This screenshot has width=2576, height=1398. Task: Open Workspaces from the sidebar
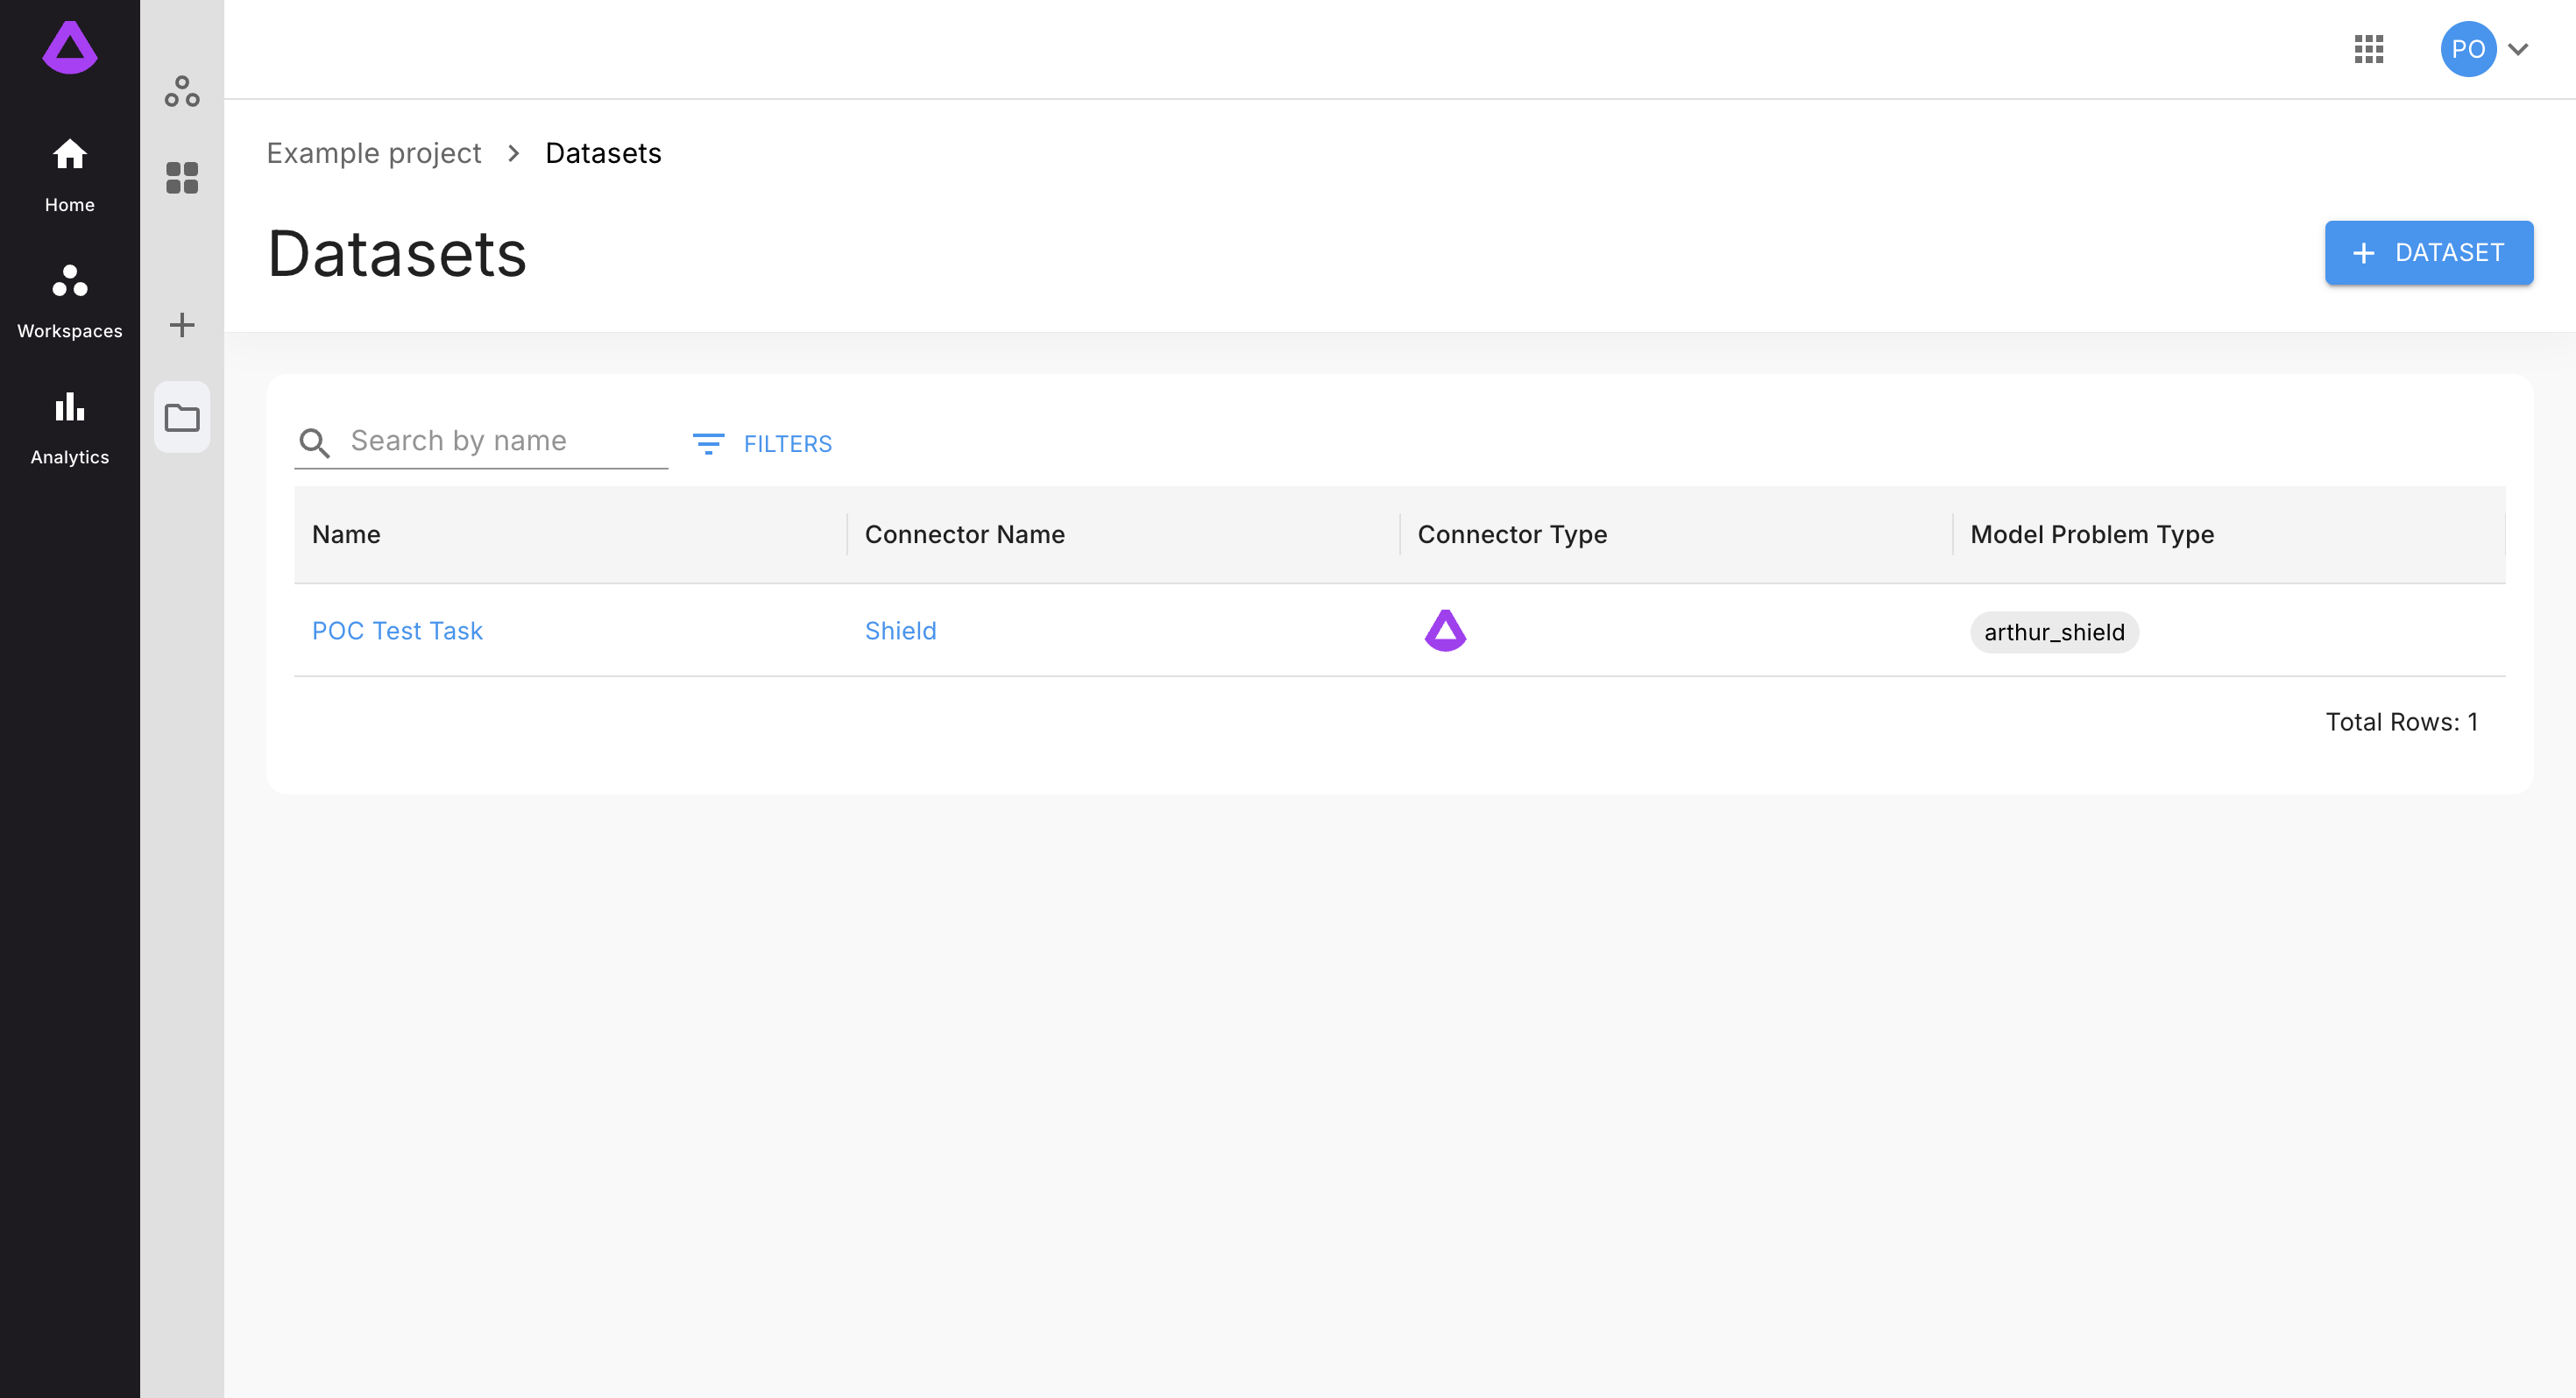click(70, 301)
